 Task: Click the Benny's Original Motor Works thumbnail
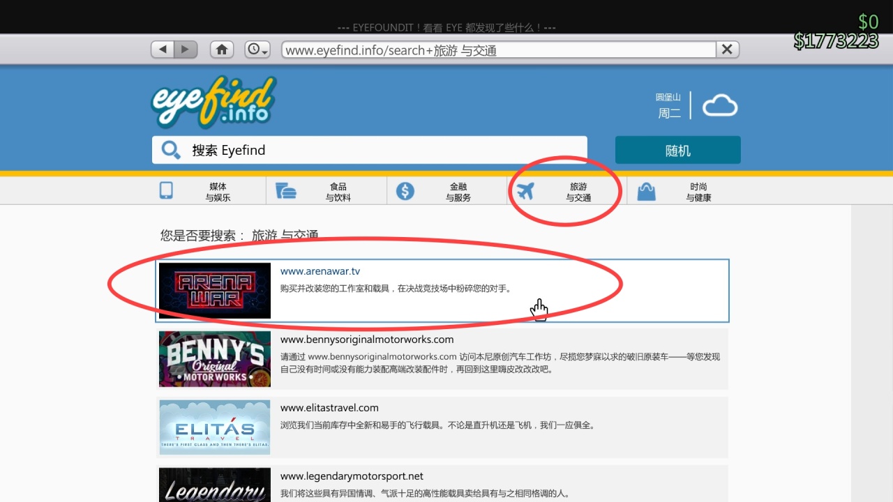tap(214, 358)
